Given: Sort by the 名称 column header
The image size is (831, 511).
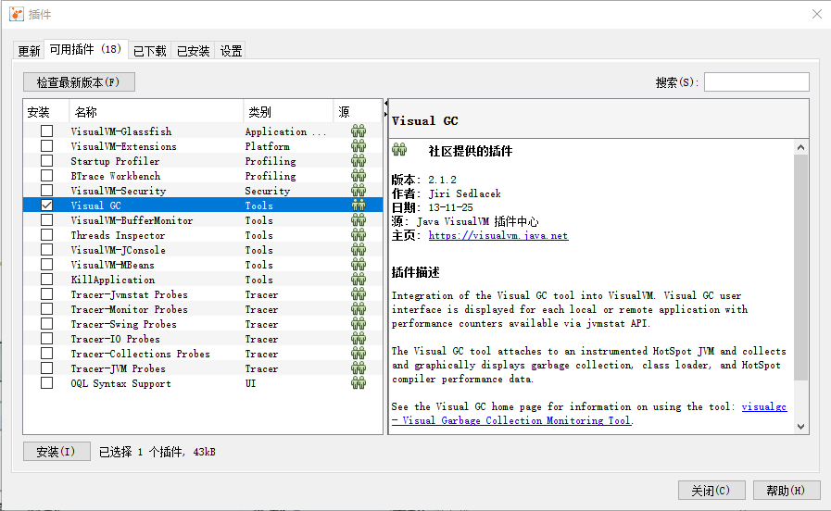Looking at the screenshot, I should click(x=157, y=112).
